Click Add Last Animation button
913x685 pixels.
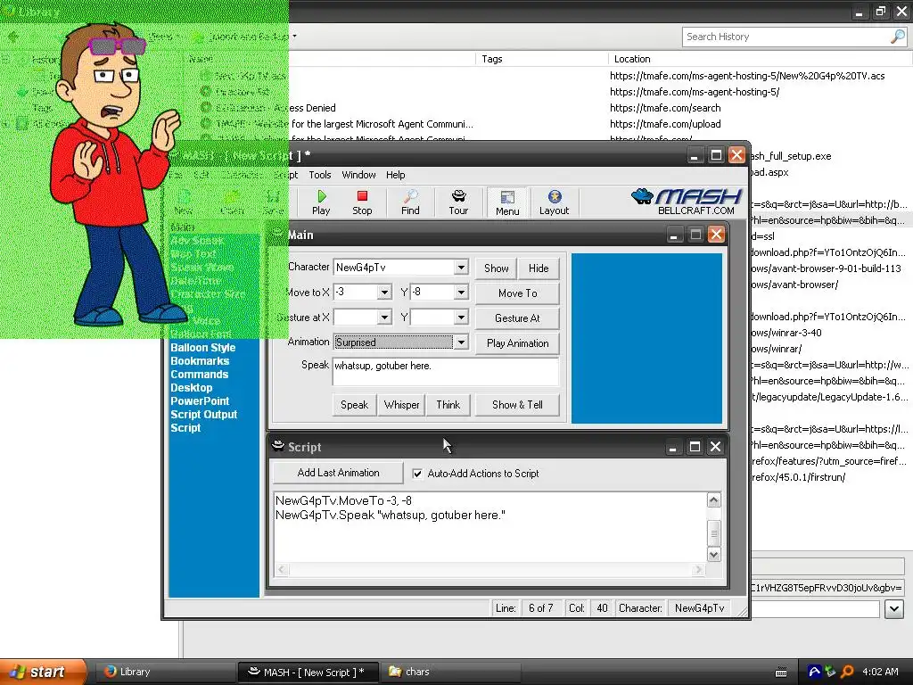[338, 473]
